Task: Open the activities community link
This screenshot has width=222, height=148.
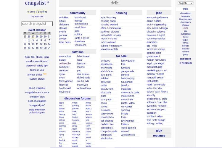Action: coord(64,17)
